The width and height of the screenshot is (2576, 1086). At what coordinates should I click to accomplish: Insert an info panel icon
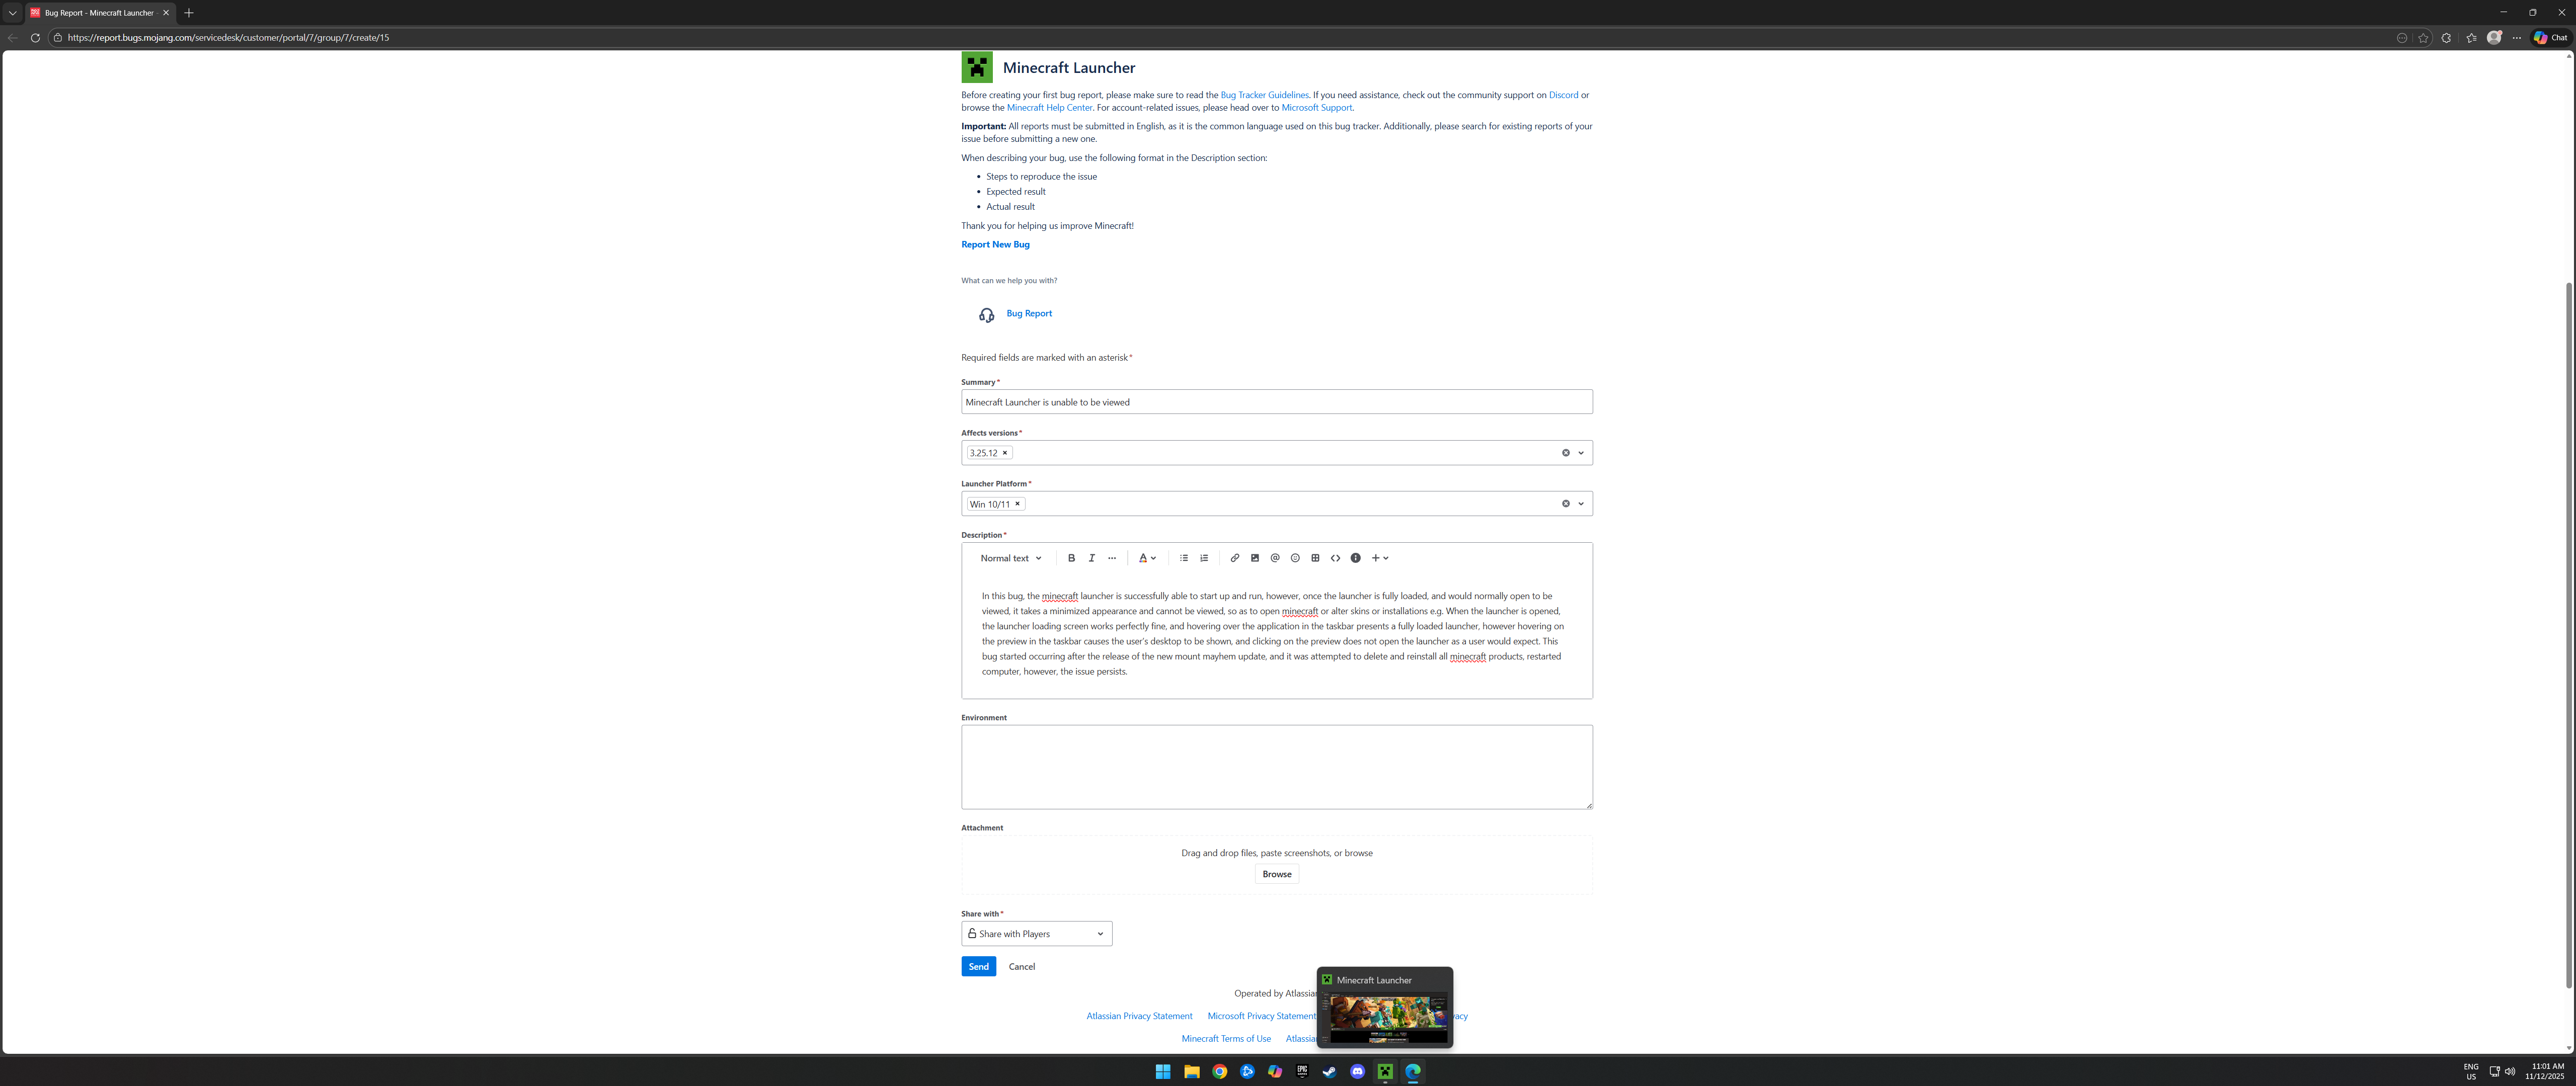(x=1355, y=558)
